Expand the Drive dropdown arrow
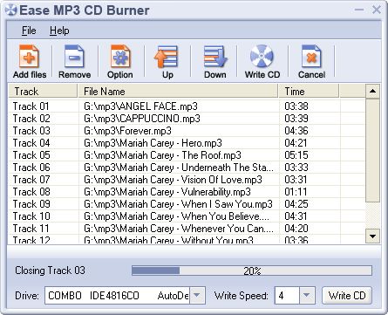The image size is (388, 315). click(197, 295)
